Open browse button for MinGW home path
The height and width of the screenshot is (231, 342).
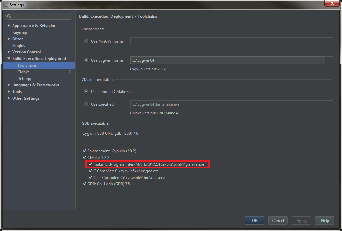329,41
